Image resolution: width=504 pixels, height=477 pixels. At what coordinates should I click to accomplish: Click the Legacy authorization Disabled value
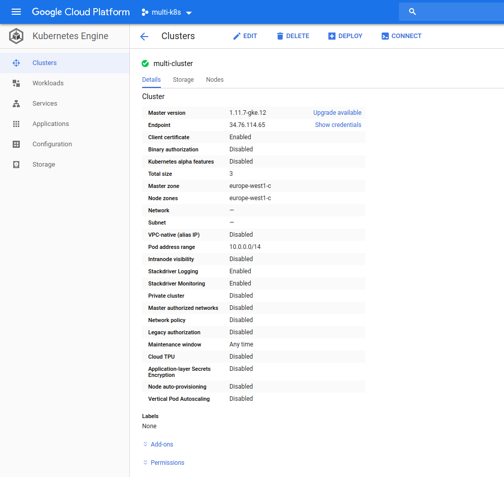[241, 332]
